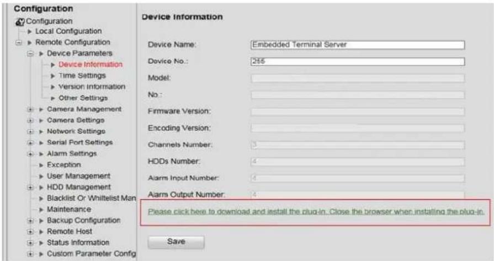494x261 pixels.
Task: Click the Device Name label
Action: tap(172, 45)
